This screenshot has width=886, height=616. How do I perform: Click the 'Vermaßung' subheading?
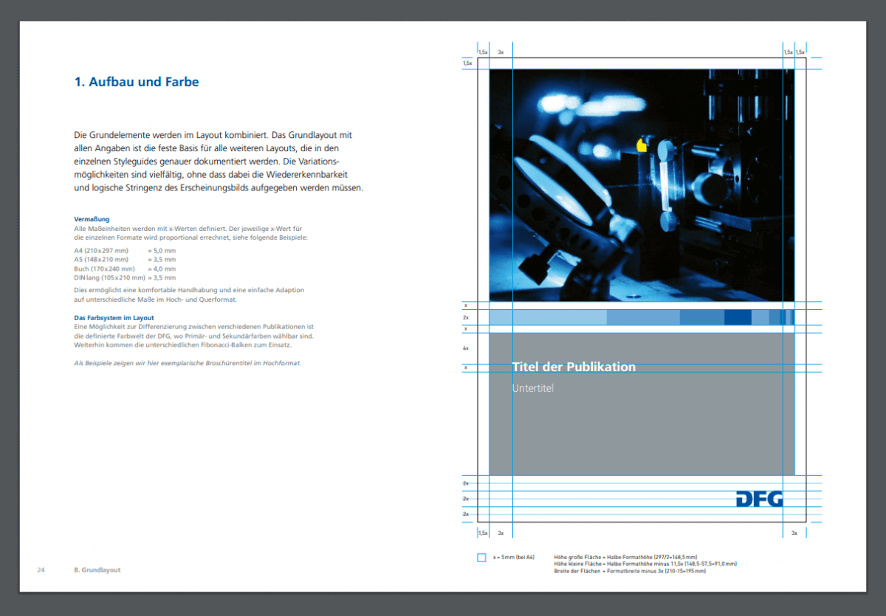click(92, 219)
